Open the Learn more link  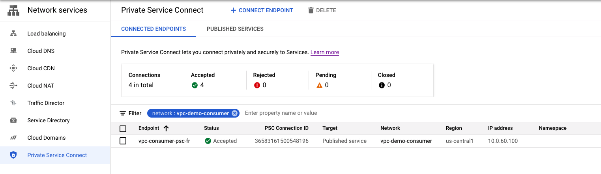coord(324,52)
